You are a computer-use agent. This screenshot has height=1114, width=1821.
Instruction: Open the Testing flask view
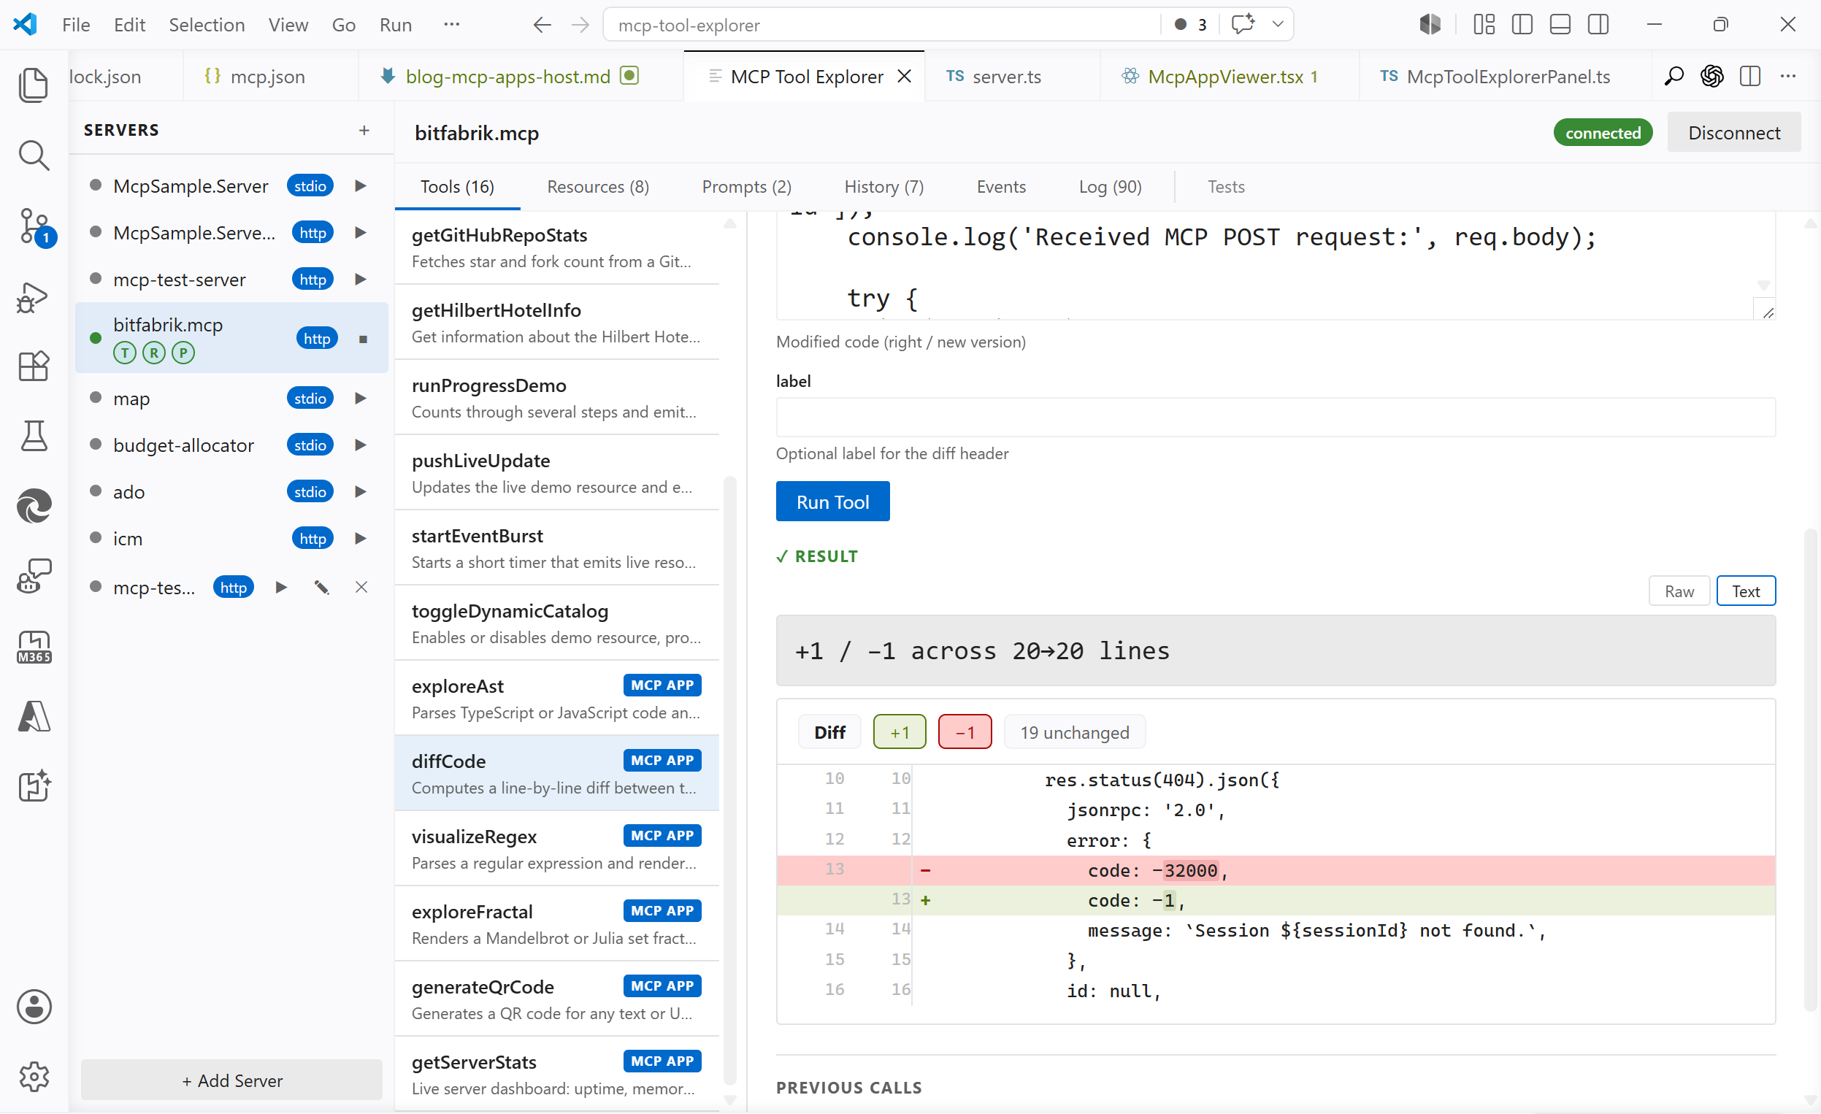click(x=34, y=436)
